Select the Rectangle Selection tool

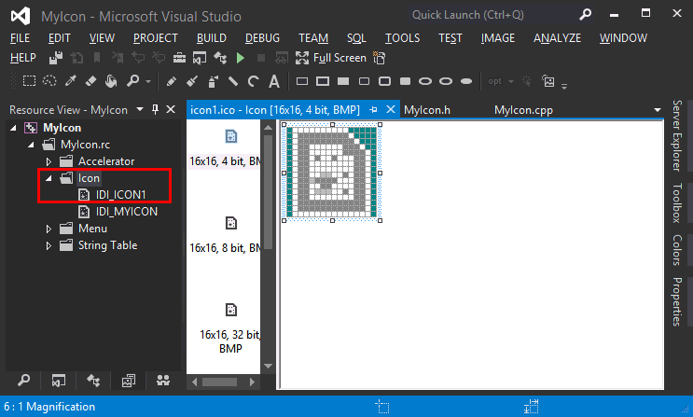[x=29, y=81]
